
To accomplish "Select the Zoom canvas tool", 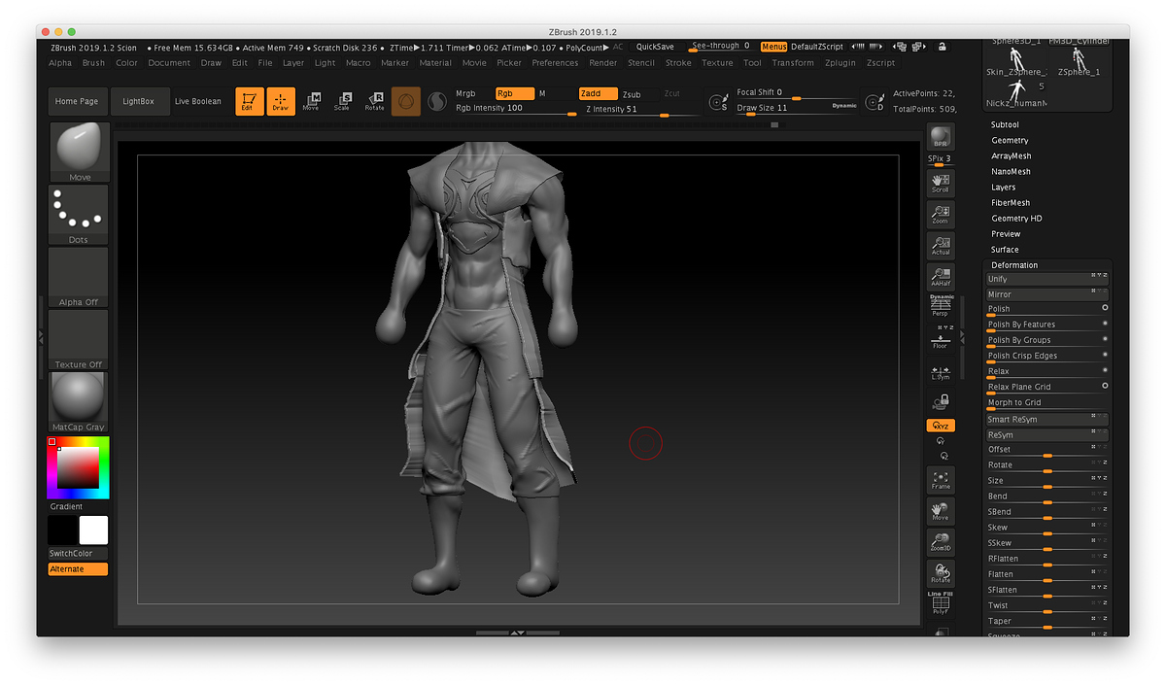I will [941, 214].
